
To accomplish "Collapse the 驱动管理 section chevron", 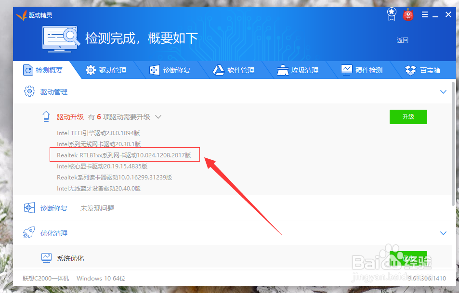I will 443,91.
